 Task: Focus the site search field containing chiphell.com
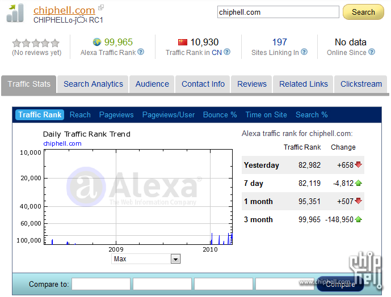click(x=278, y=12)
